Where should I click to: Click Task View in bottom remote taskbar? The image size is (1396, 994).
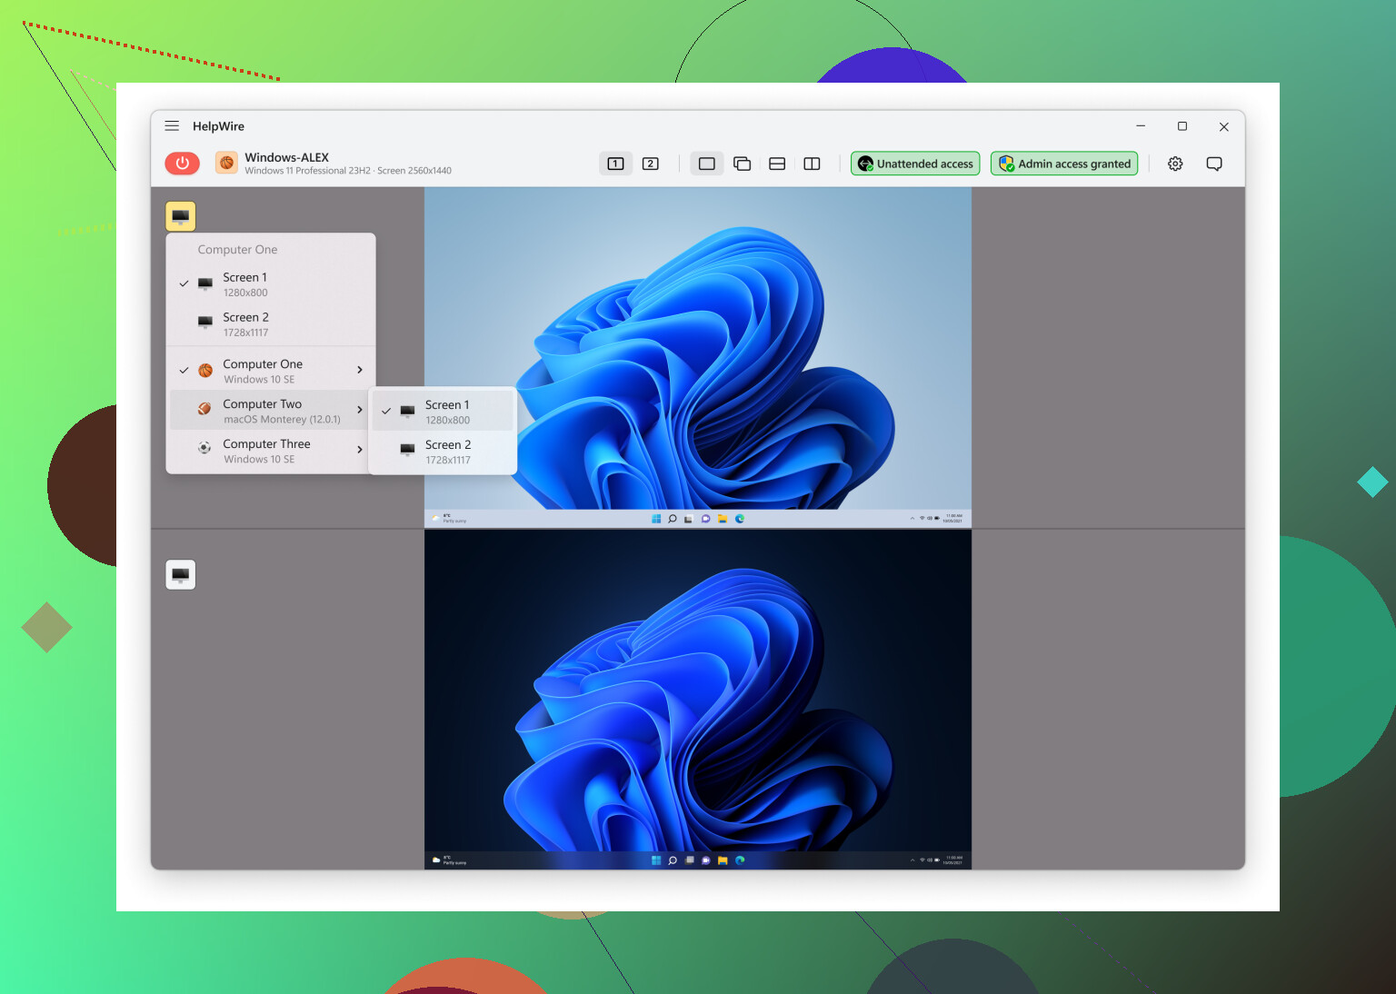coord(689,860)
